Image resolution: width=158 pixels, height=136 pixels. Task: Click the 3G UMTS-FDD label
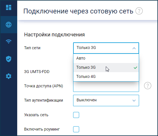37,72
